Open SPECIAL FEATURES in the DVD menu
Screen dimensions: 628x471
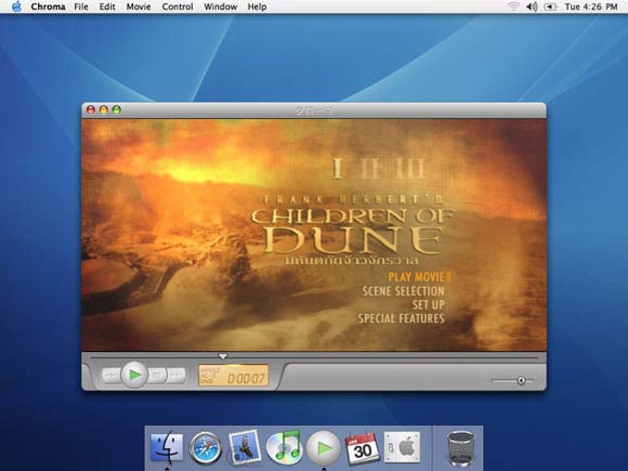point(401,319)
